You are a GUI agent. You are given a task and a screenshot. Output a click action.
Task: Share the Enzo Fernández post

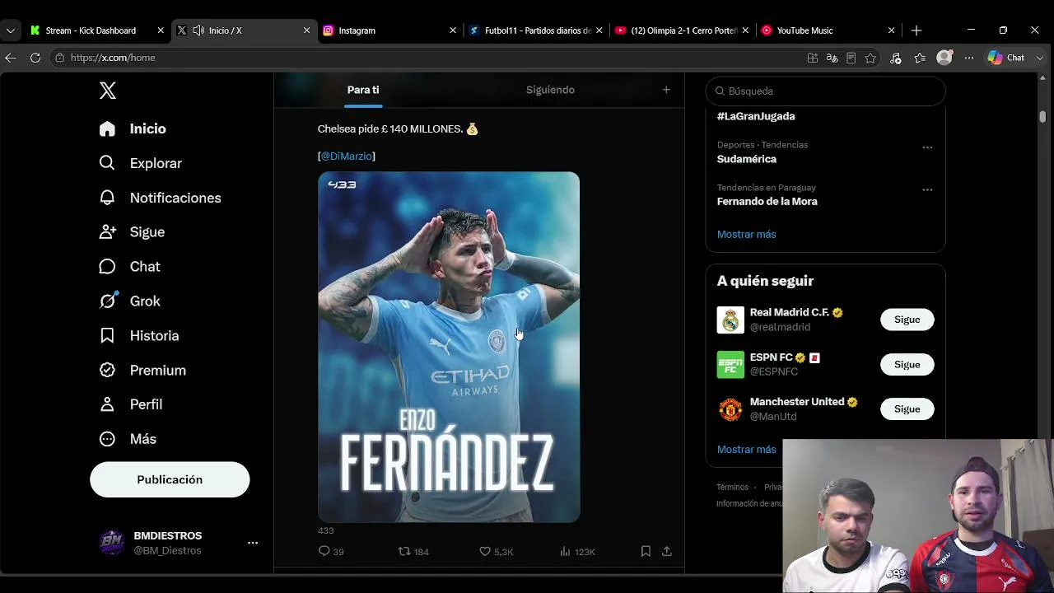click(x=667, y=551)
